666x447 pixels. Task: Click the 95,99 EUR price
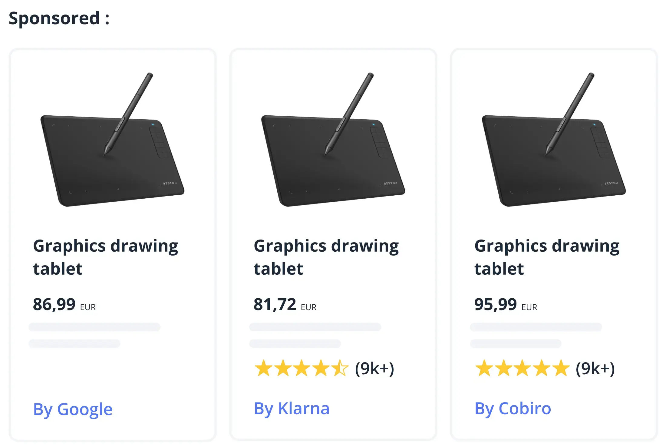point(506,305)
